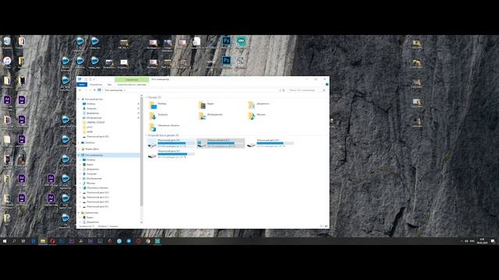499x280 pixels.
Task: Open Task View from the taskbar
Action: (x=23, y=241)
